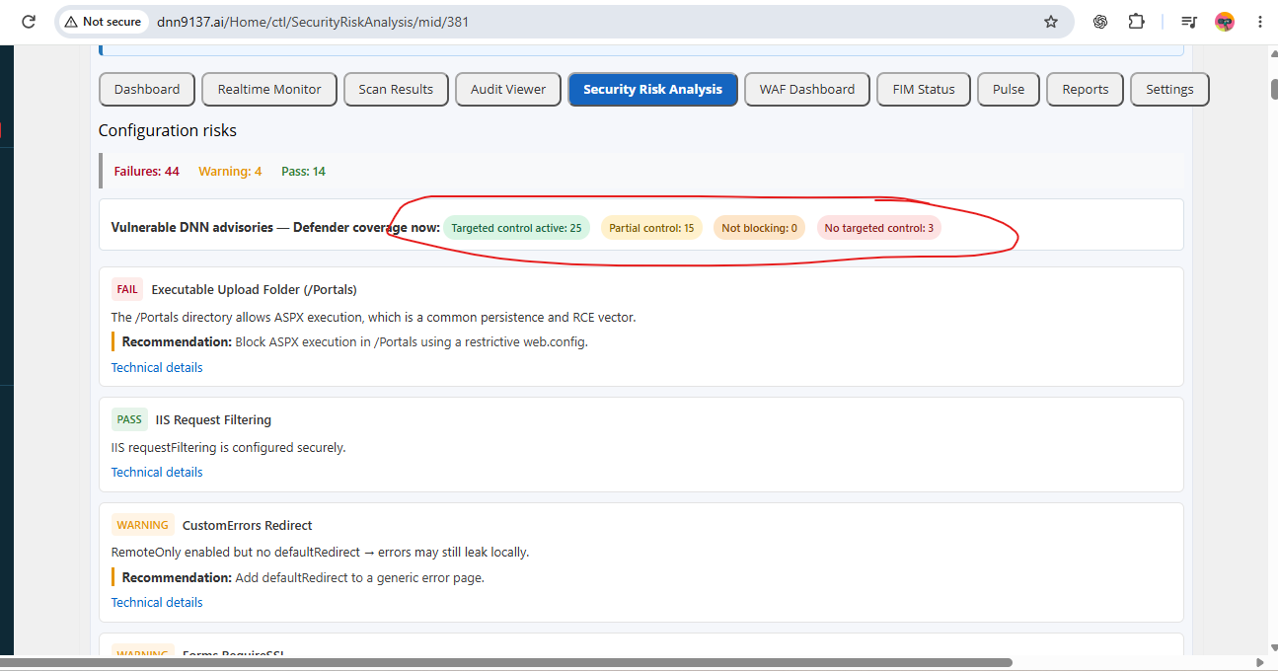This screenshot has width=1278, height=671.
Task: Go to the Scan Results tab
Action: (x=396, y=89)
